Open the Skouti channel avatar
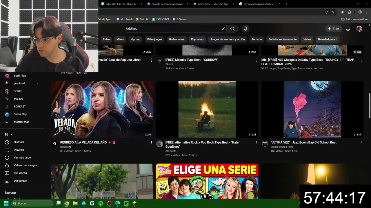The image size is (371, 208). (159, 61)
